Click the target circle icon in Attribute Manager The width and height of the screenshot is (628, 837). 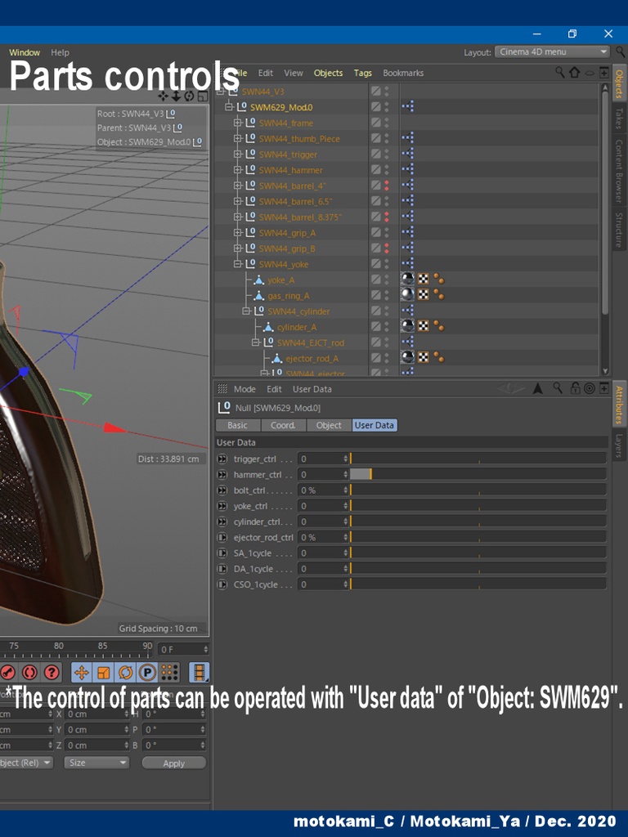pos(590,388)
